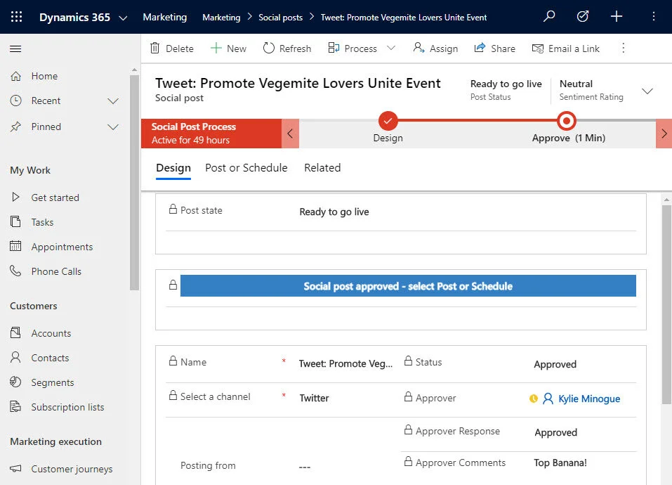672x485 pixels.
Task: Click the Accounts building icon
Action: [x=16, y=332]
